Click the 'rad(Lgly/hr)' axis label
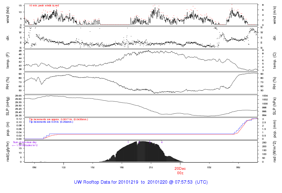This screenshot has height=193, width=282. click(x=8, y=151)
